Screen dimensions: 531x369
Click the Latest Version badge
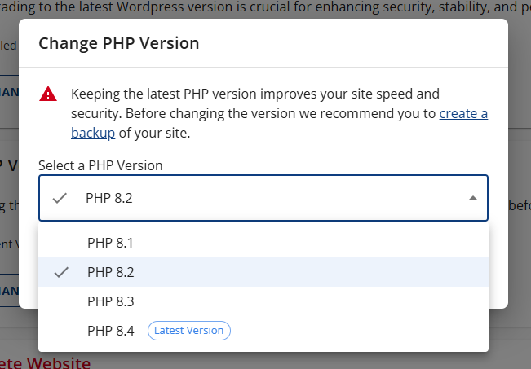(x=188, y=331)
